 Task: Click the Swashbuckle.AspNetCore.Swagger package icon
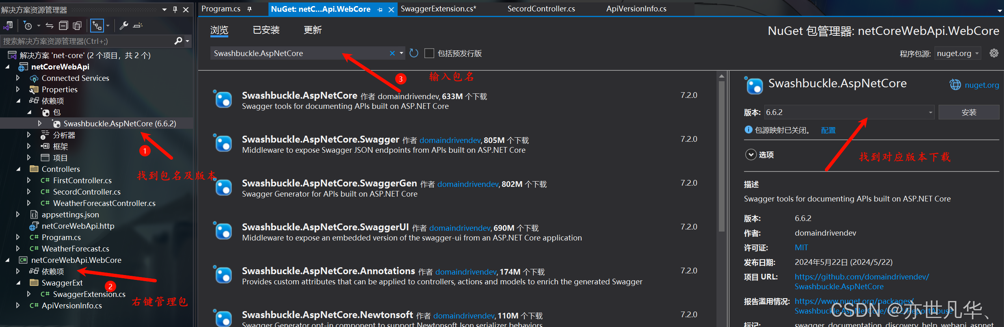pos(223,143)
